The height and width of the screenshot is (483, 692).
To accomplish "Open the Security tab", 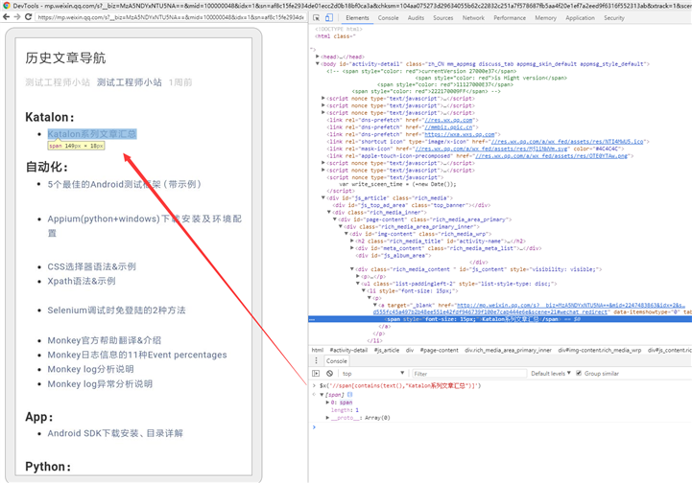I will [614, 18].
